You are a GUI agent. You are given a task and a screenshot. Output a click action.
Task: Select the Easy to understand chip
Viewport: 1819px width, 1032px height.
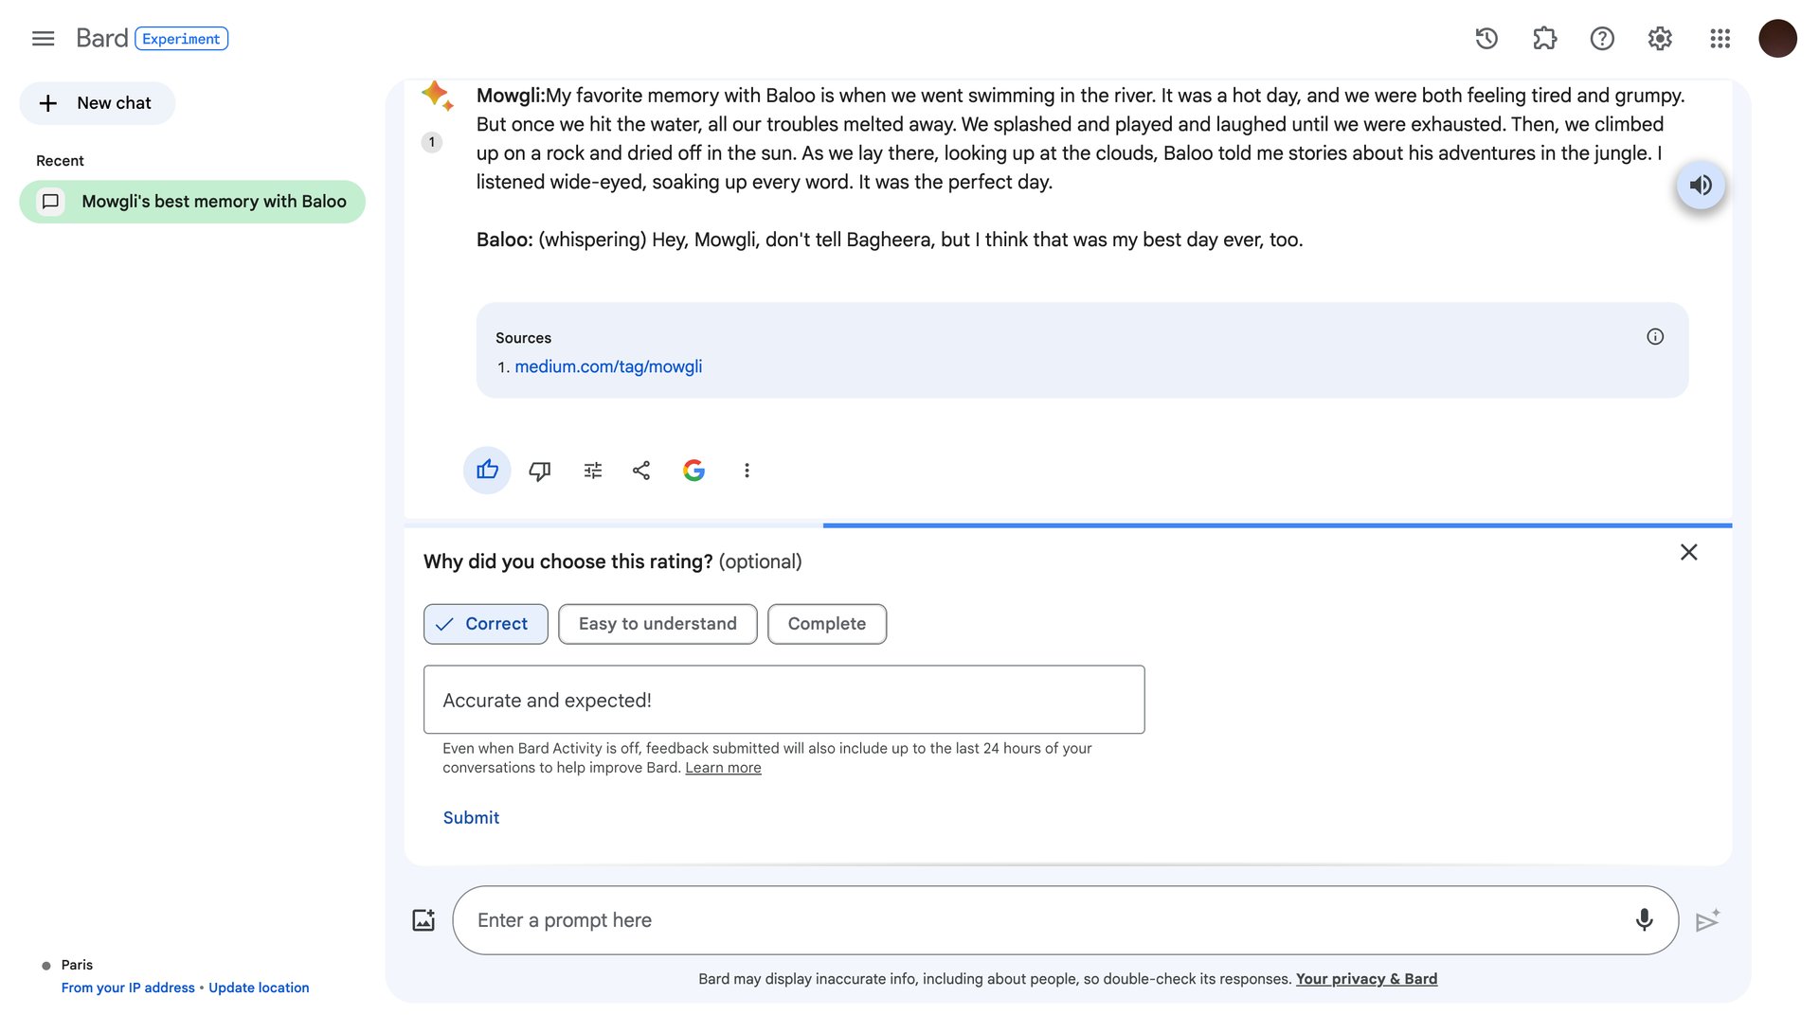pos(657,624)
